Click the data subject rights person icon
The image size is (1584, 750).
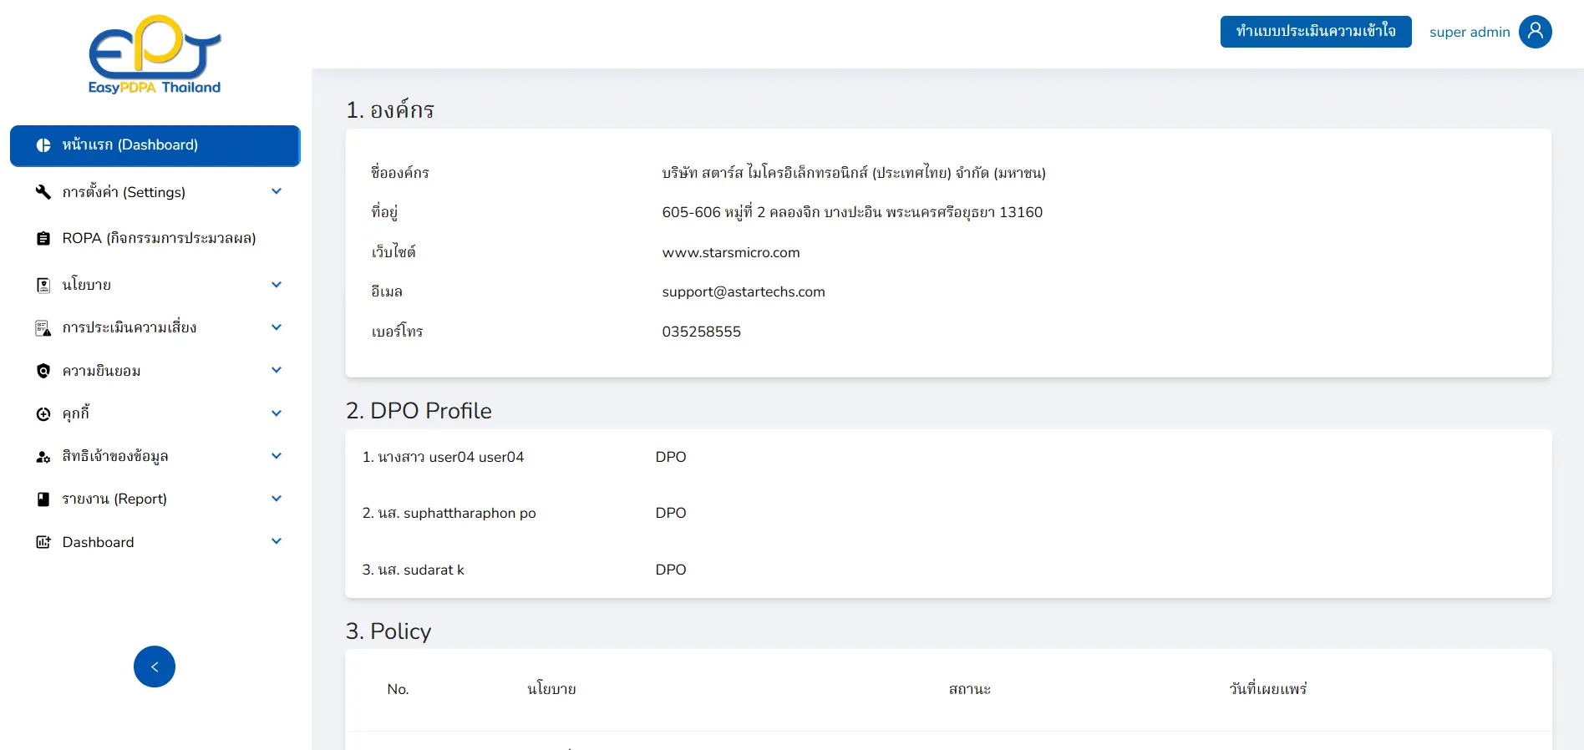[x=43, y=457]
